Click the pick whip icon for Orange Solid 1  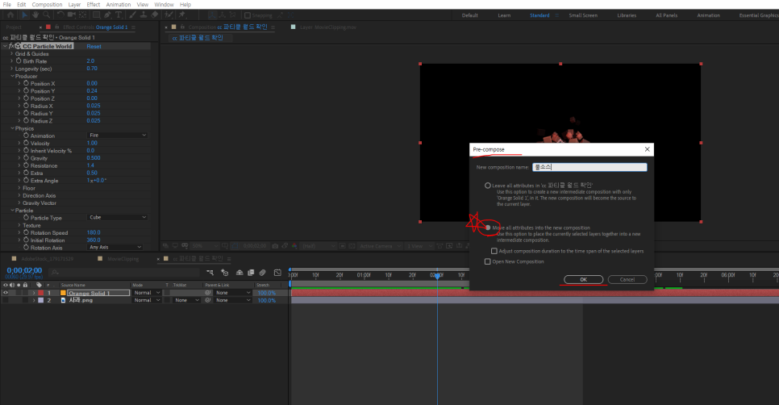208,293
